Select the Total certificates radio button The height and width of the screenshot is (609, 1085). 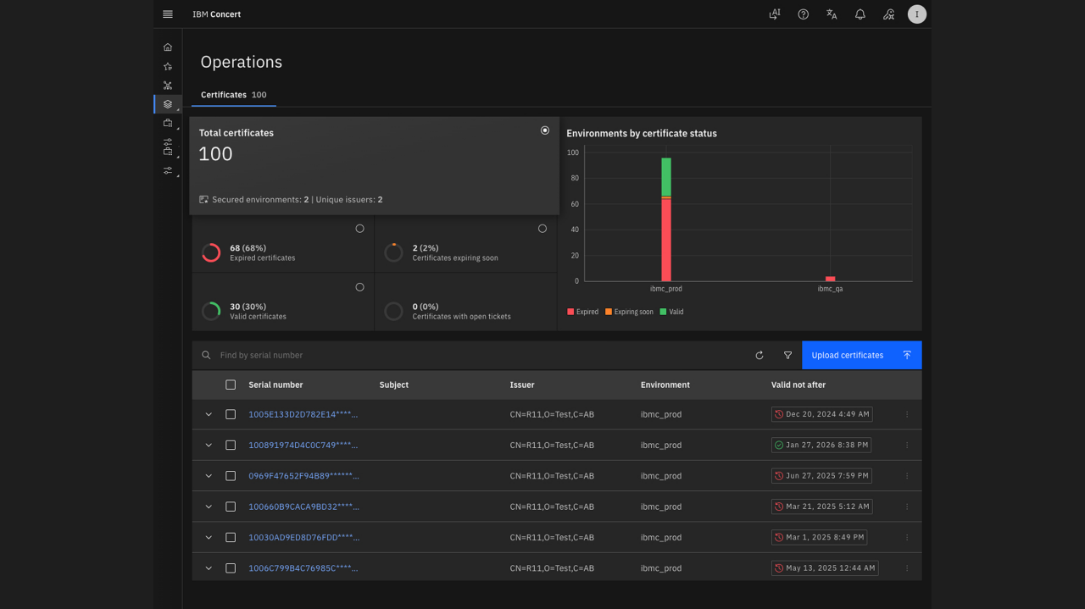point(545,130)
